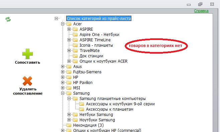Viewport: 220px width, 132px height.
Task: Minimize the window
Action: pos(189,5)
